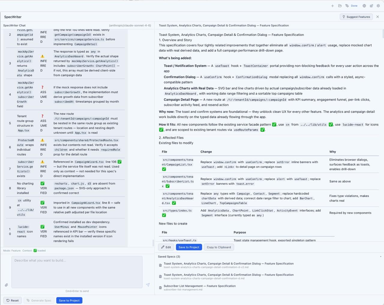Click green check under CampaignList.tsx file cell

point(164,169)
